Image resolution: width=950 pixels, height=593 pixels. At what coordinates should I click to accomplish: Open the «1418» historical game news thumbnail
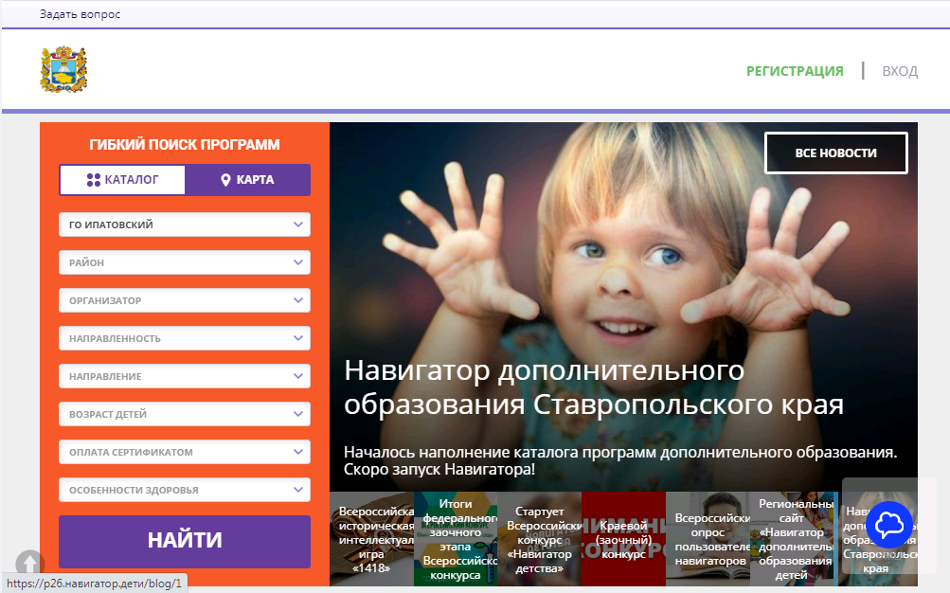(371, 539)
